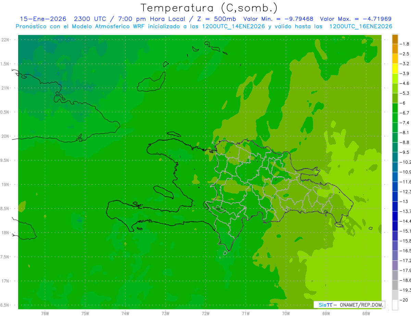411x318 pixels.
Task: Click the "-16.5" colorbar value
Action: (x=406, y=251)
